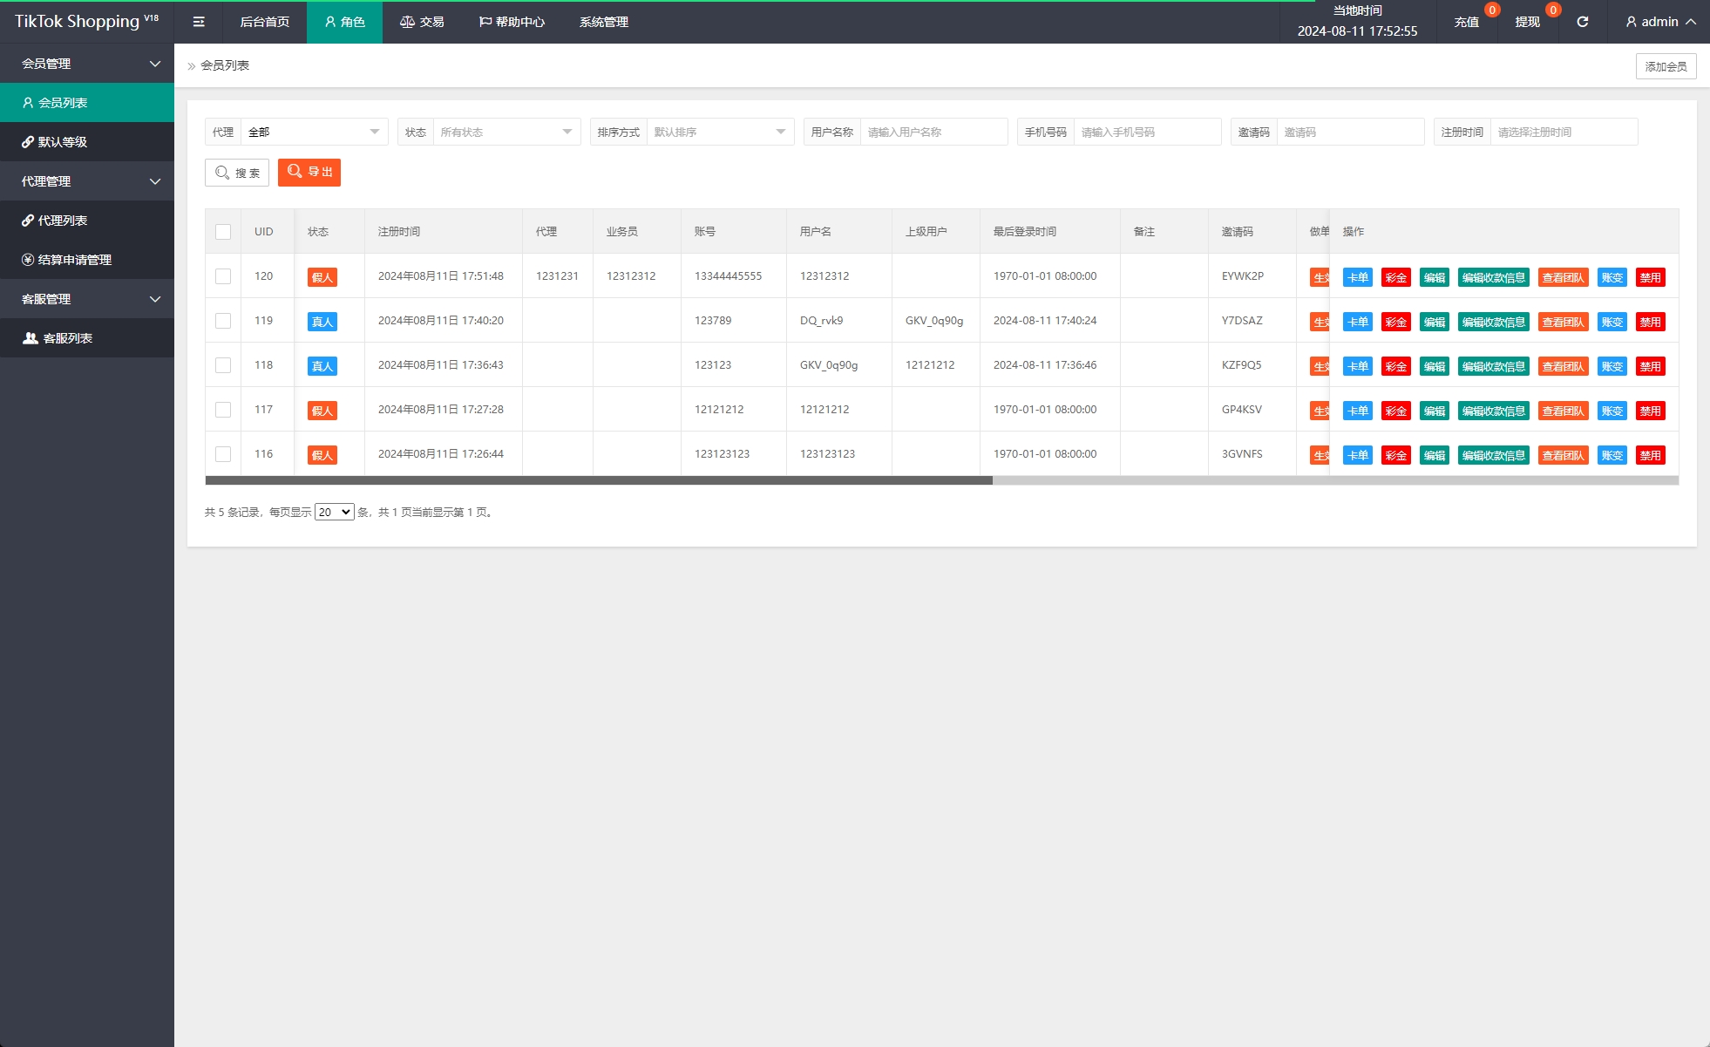1710x1047 pixels.
Task: Click the 添加会员 button
Action: tap(1665, 66)
